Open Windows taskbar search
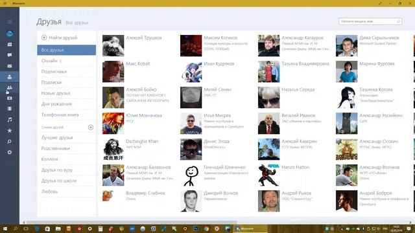Image resolution: width=415 pixels, height=233 pixels. pyautogui.click(x=16, y=228)
